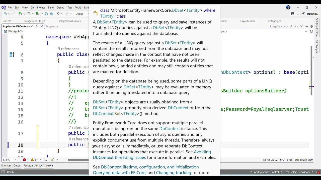Close the ImageService.cs preview tab
The width and height of the screenshot is (321, 180).
pos(301,26)
